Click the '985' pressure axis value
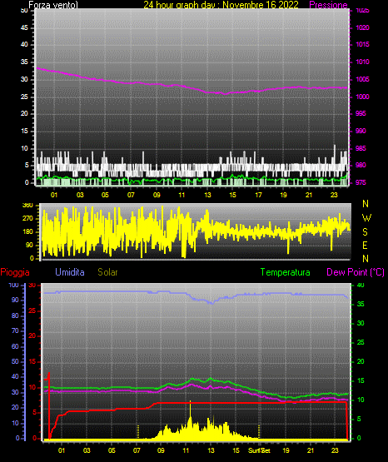Screen dimensions: 388x462 (x=361, y=148)
